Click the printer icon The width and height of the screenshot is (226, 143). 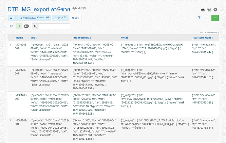[x=203, y=10]
